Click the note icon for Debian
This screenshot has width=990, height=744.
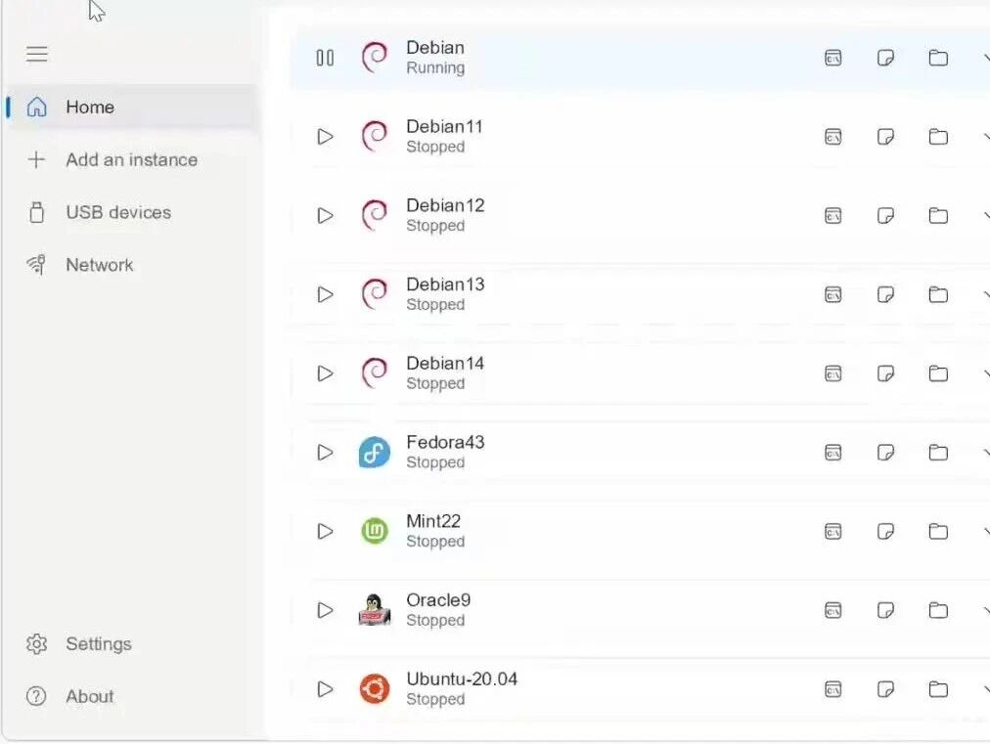pos(885,58)
